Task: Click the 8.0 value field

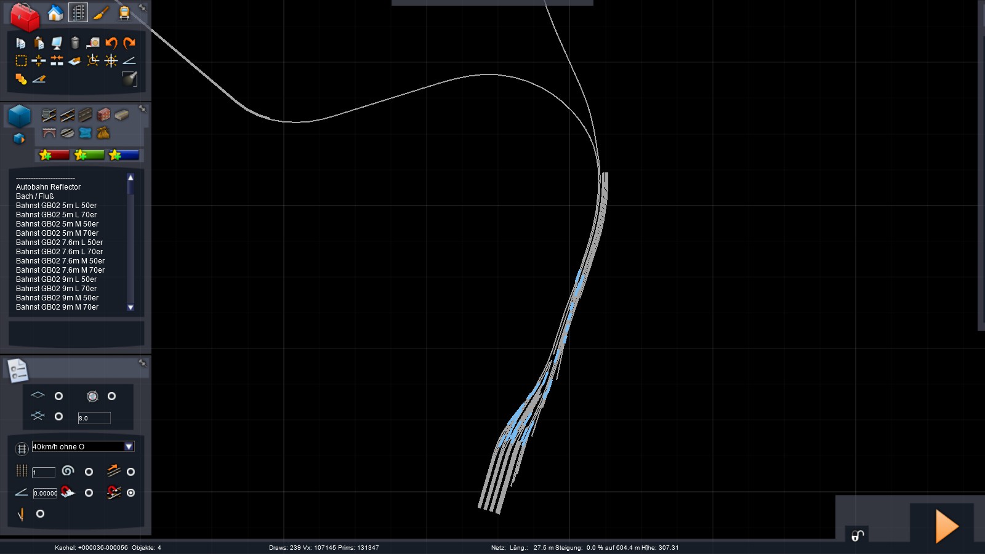Action: pos(94,418)
